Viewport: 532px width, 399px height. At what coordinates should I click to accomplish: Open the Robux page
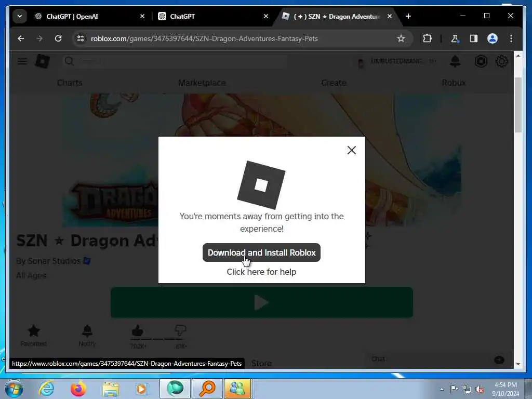pyautogui.click(x=454, y=83)
